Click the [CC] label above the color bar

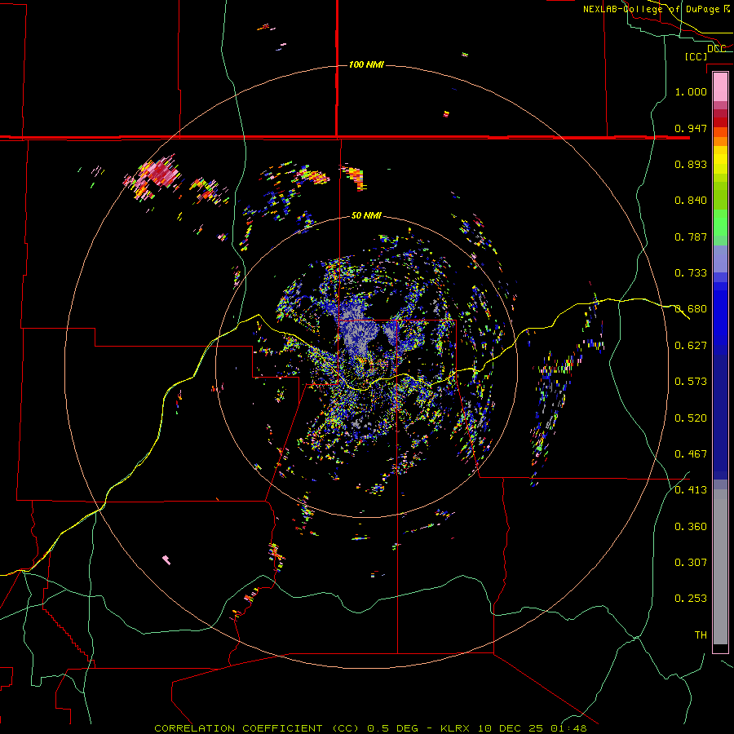[696, 56]
